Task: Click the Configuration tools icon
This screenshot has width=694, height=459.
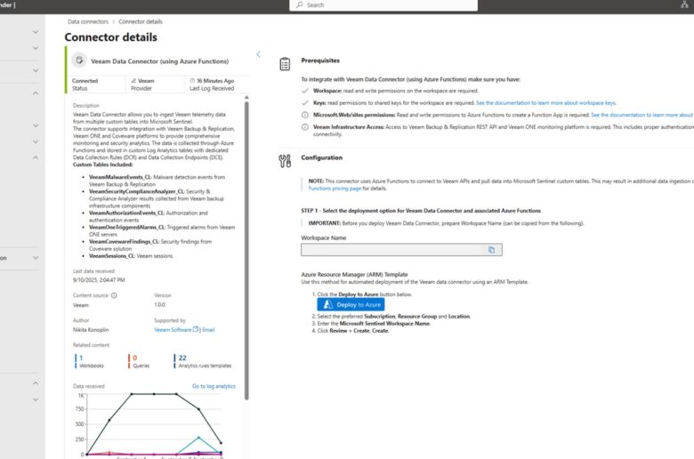Action: point(285,161)
